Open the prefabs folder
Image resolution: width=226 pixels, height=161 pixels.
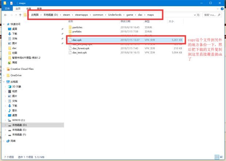point(77,31)
